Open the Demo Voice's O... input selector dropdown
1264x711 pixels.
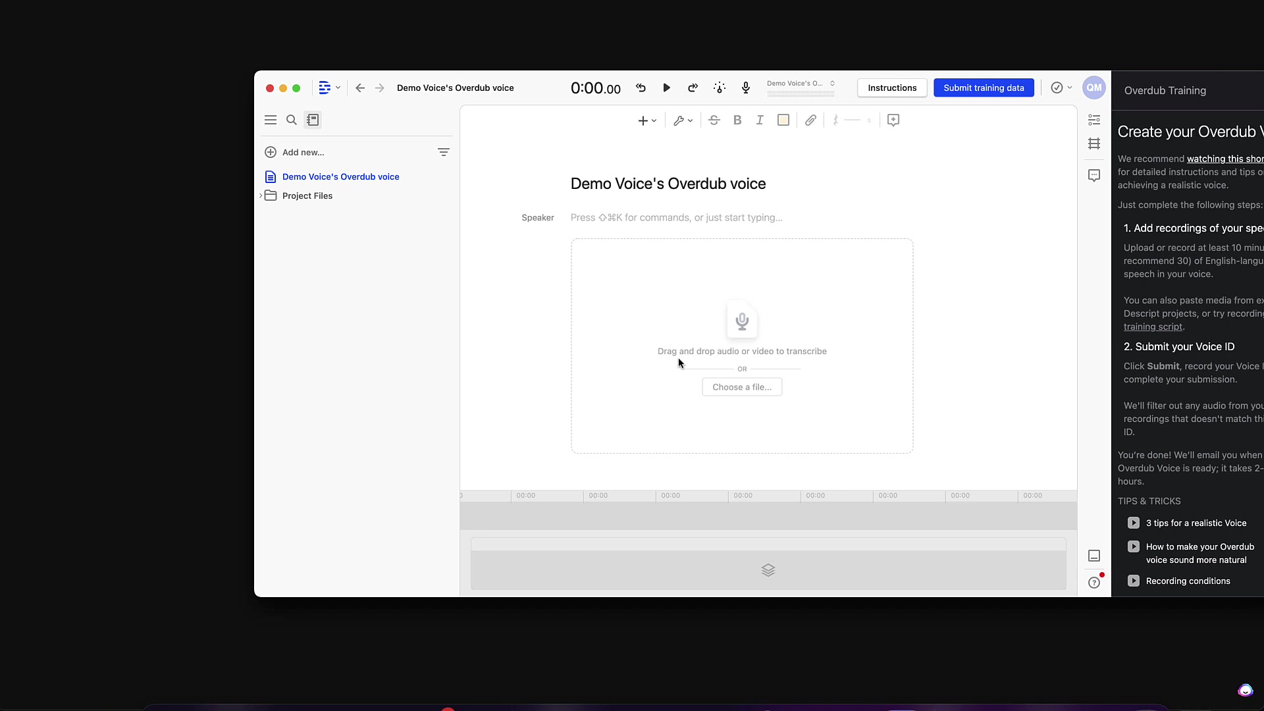click(801, 84)
